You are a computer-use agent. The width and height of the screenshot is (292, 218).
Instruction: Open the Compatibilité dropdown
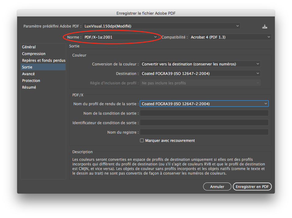(x=230, y=37)
